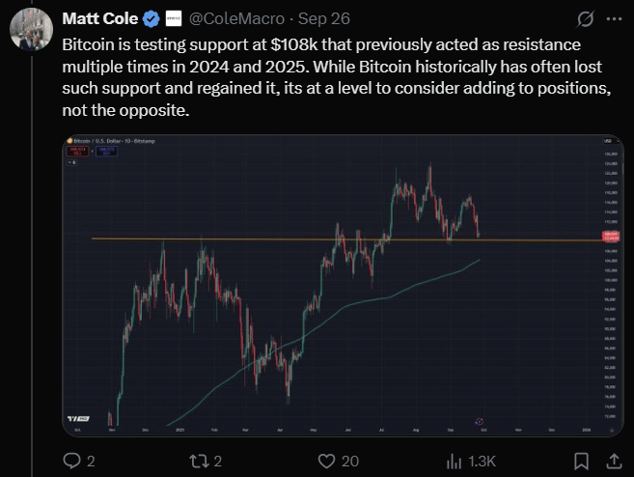Viewport: 634px width, 477px height.
Task: Open the Sep 26 timestamp permalink
Action: click(324, 18)
